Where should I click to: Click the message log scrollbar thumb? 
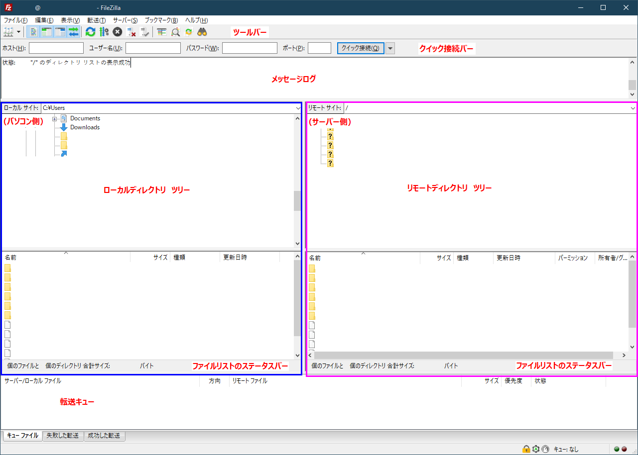coord(632,85)
